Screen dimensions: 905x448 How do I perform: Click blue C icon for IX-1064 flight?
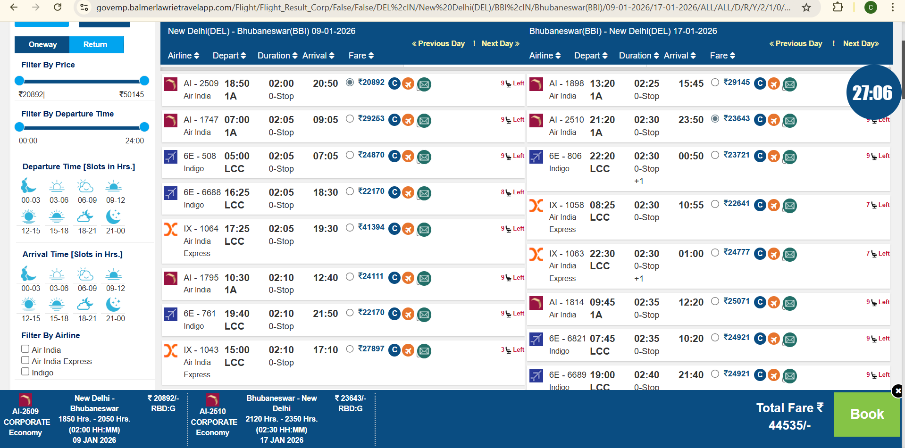click(394, 229)
